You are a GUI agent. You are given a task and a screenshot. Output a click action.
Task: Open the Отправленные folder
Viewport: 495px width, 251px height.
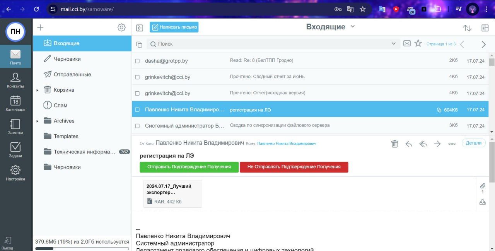(x=72, y=74)
